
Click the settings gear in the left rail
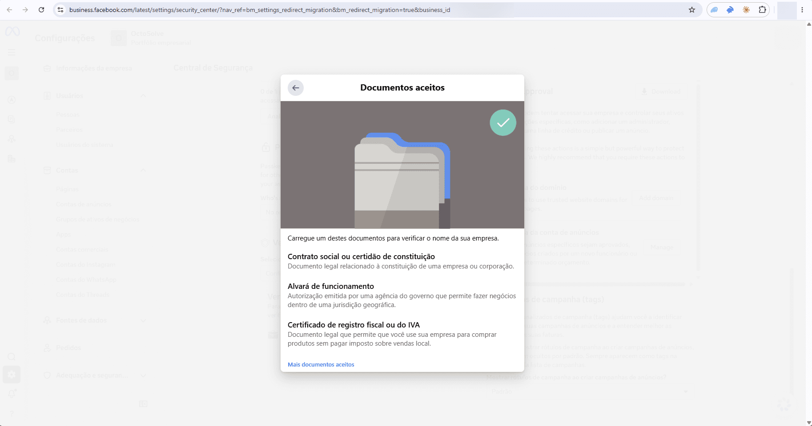coord(12,375)
